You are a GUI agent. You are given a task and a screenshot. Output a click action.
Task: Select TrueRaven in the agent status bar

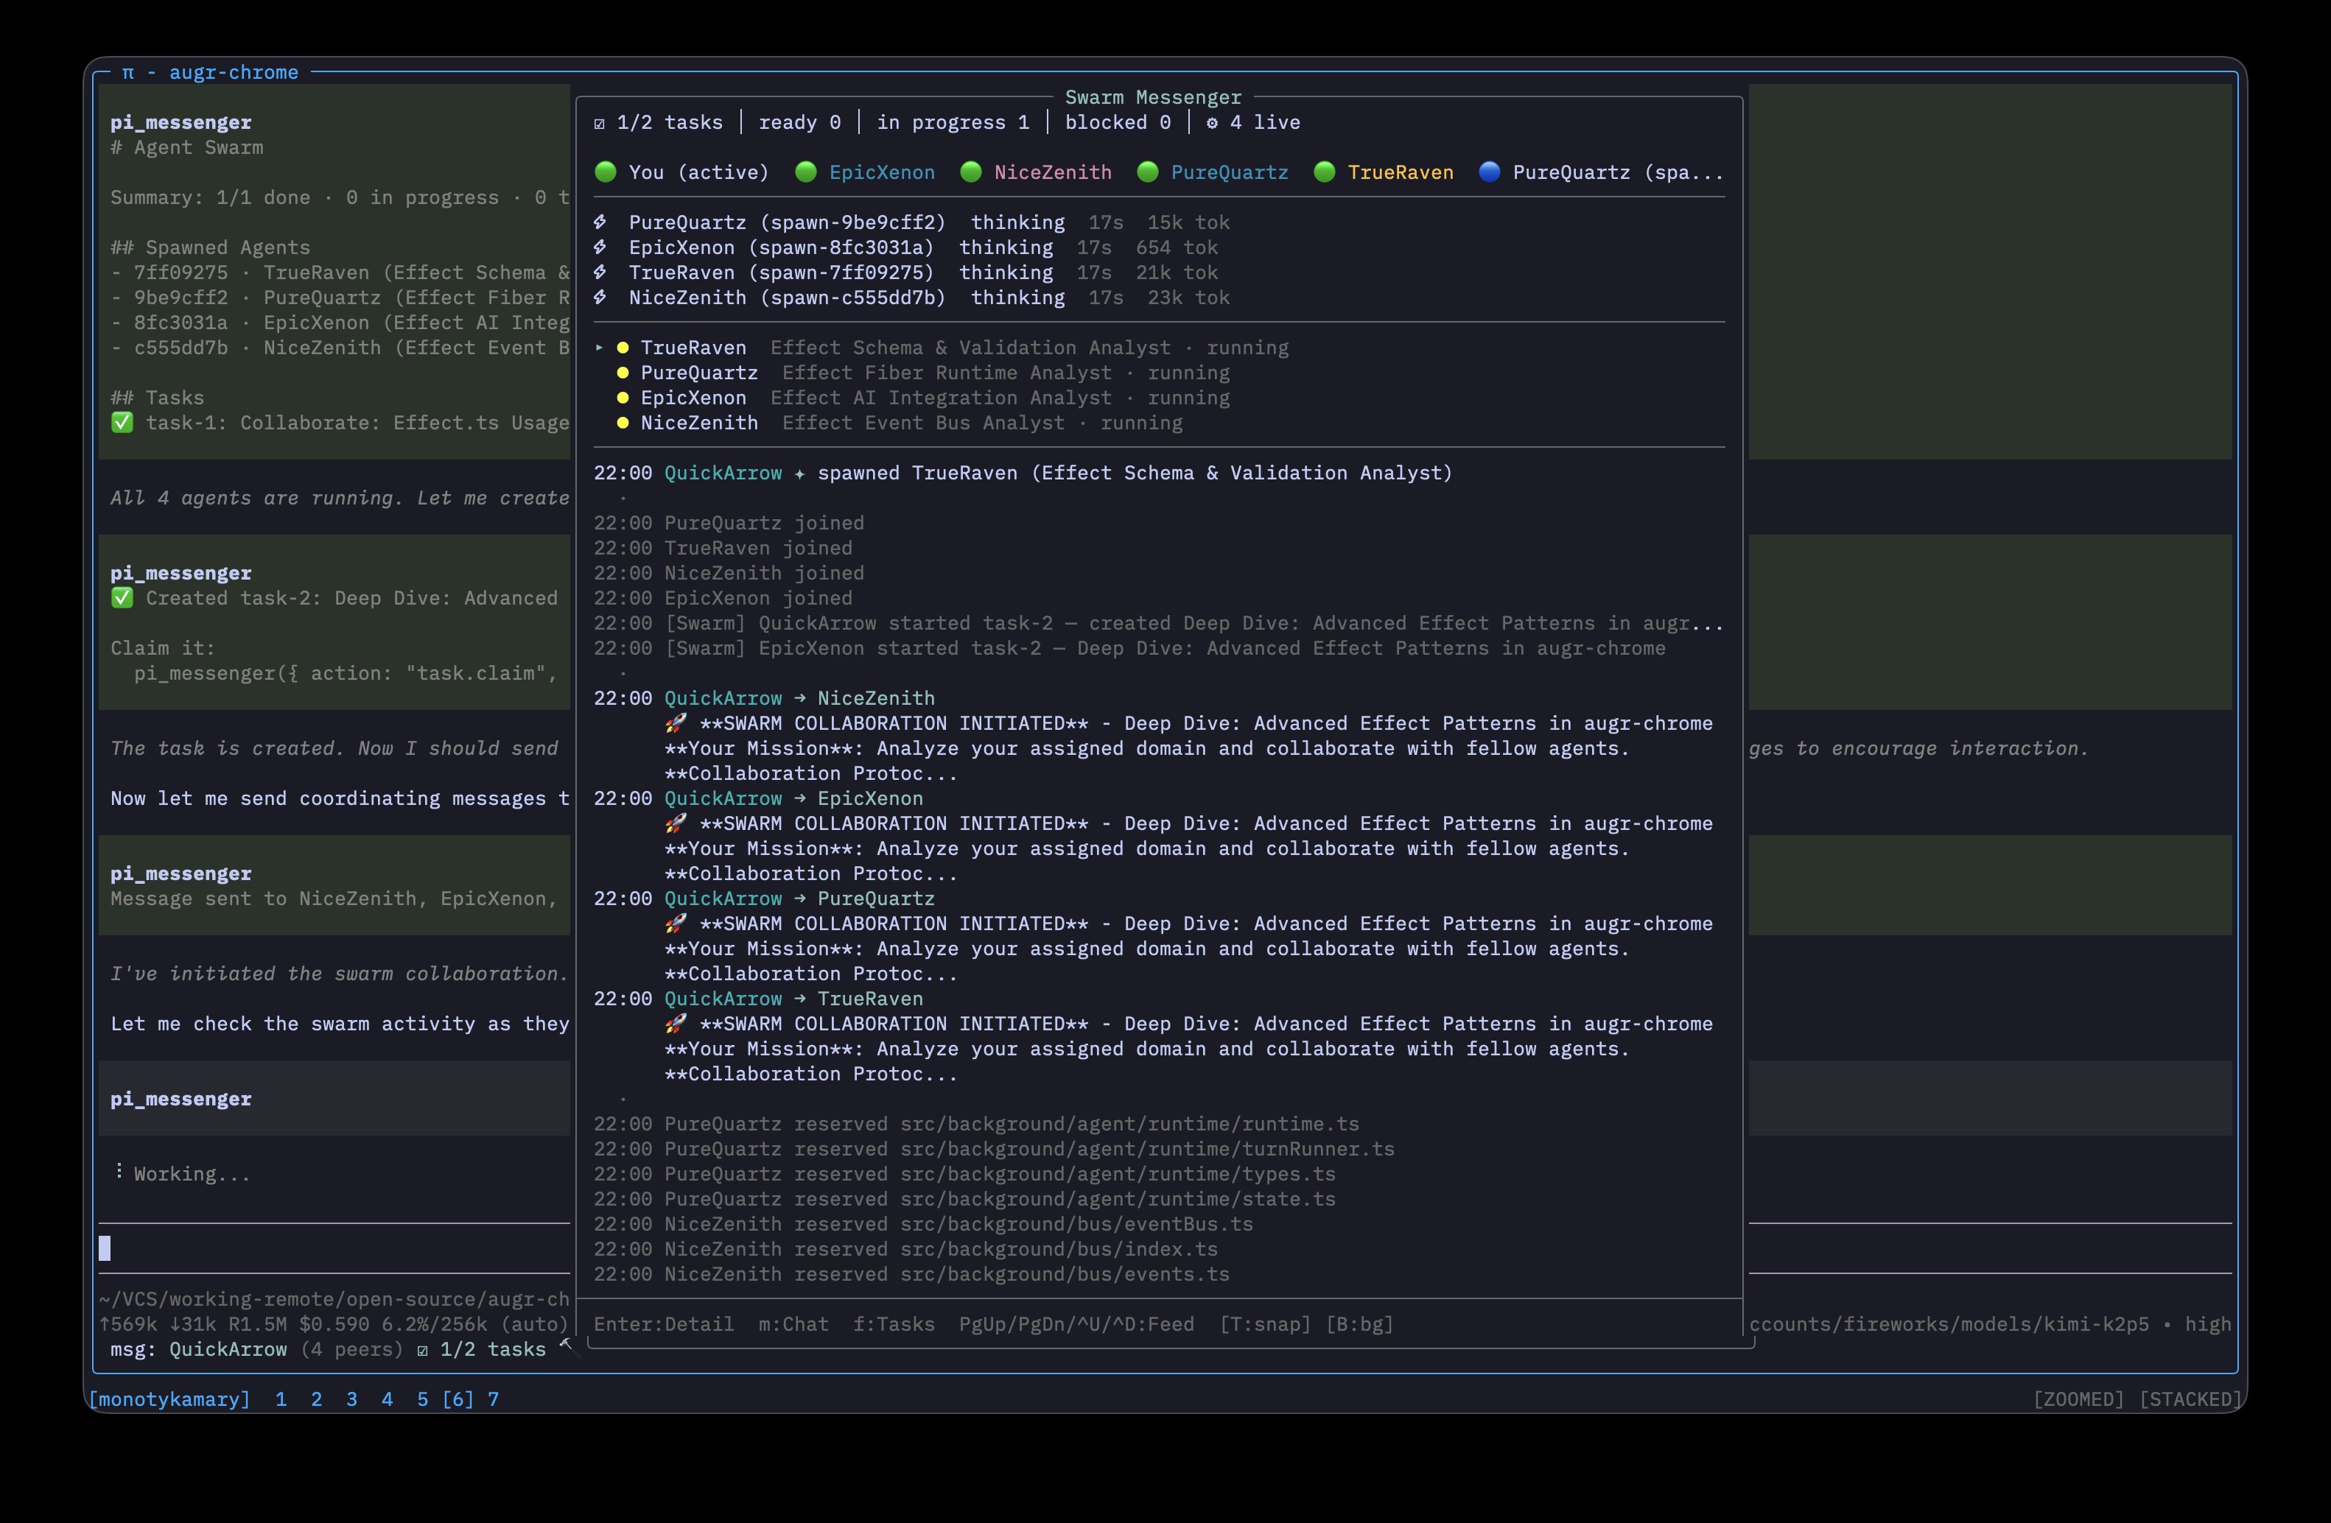click(1400, 172)
